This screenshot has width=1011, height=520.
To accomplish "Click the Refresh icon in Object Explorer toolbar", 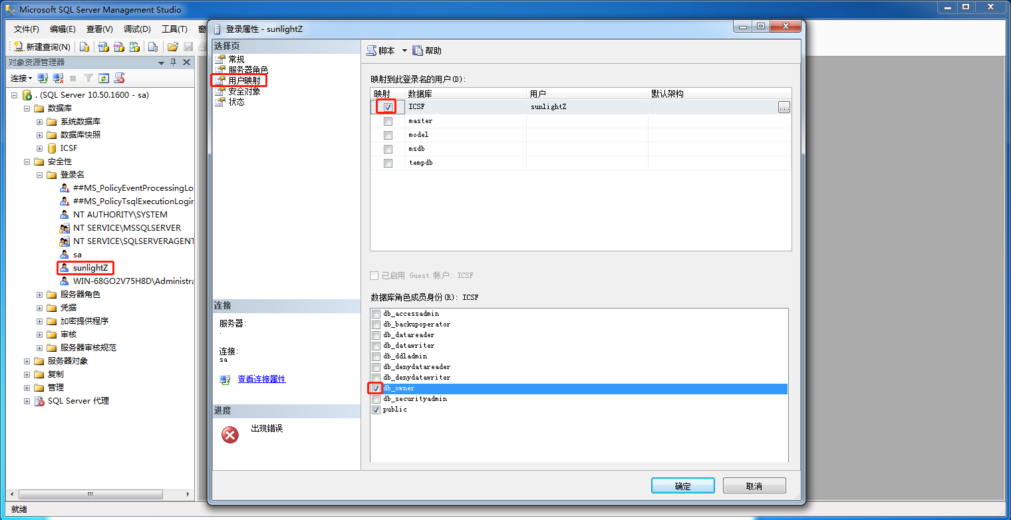I will tap(104, 78).
